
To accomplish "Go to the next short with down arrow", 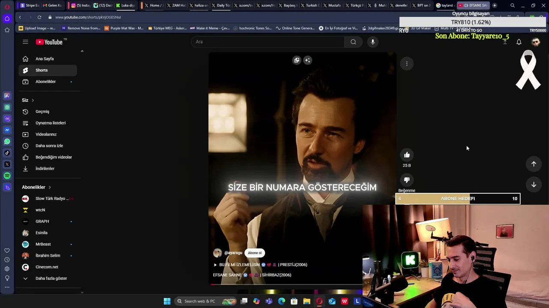I will 534,185.
